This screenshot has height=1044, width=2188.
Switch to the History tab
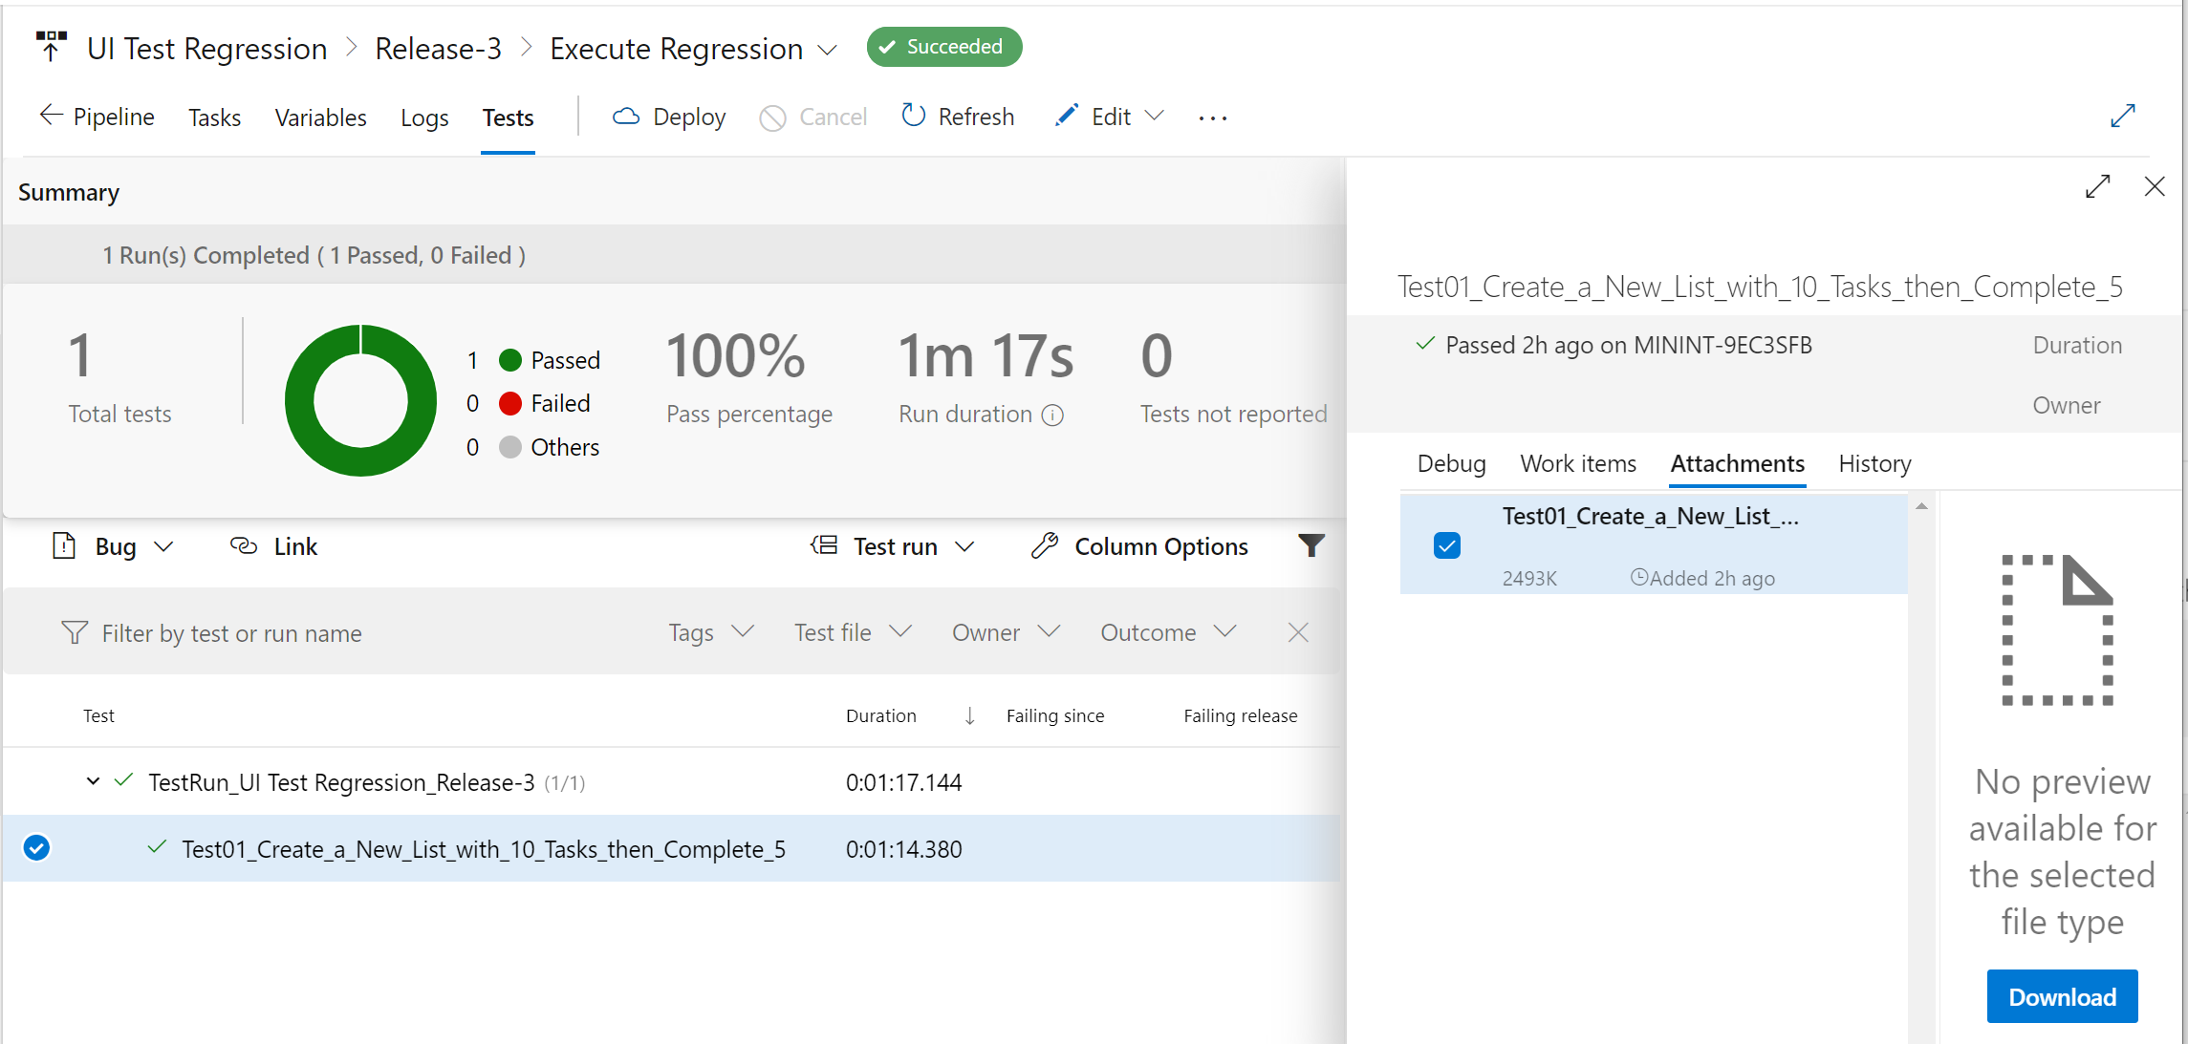[1874, 463]
